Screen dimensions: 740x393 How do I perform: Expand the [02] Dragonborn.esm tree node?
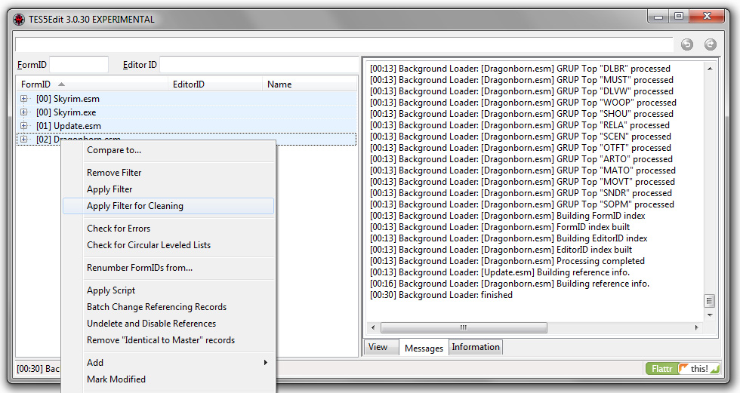[x=24, y=140]
